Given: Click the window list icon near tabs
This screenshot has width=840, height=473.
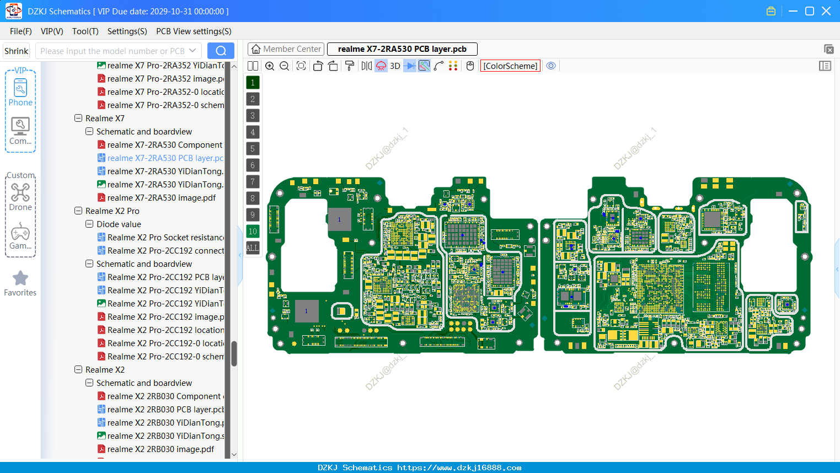Looking at the screenshot, I should click(828, 49).
